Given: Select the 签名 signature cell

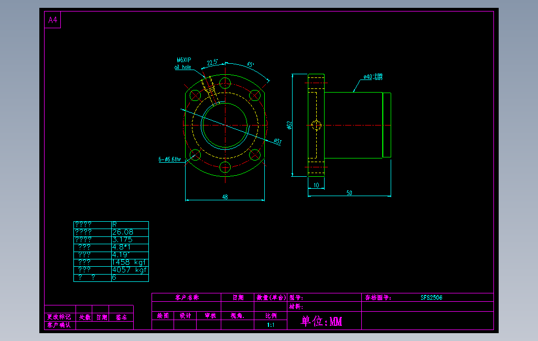Looking at the screenshot, I should click(x=121, y=317).
